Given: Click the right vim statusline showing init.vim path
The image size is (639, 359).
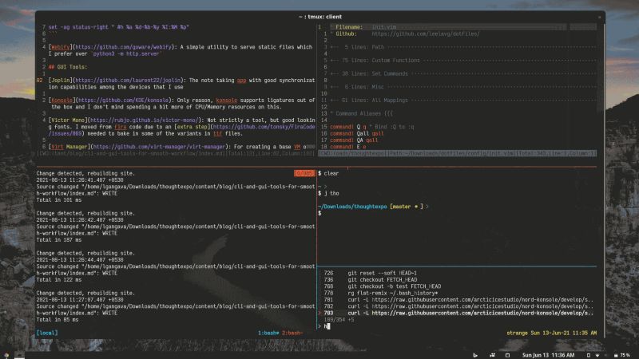Looking at the screenshot, I should (x=457, y=153).
